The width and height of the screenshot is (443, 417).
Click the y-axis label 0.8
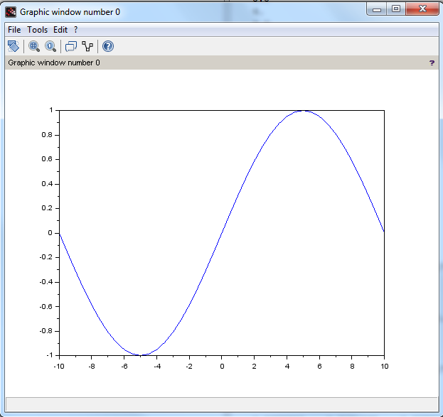47,135
